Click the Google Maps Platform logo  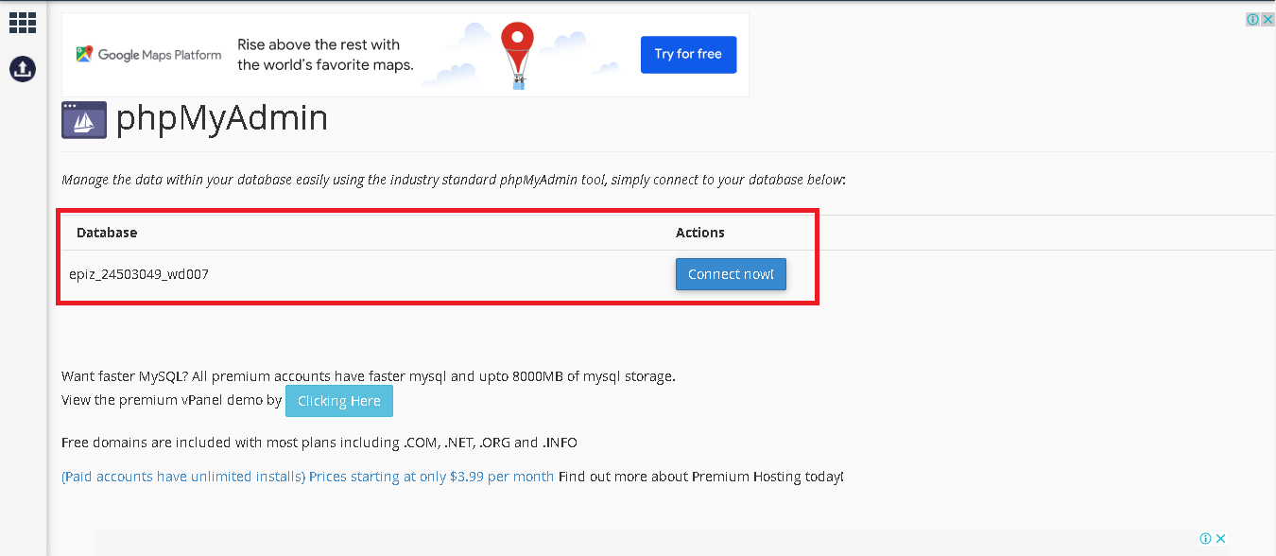pos(149,55)
